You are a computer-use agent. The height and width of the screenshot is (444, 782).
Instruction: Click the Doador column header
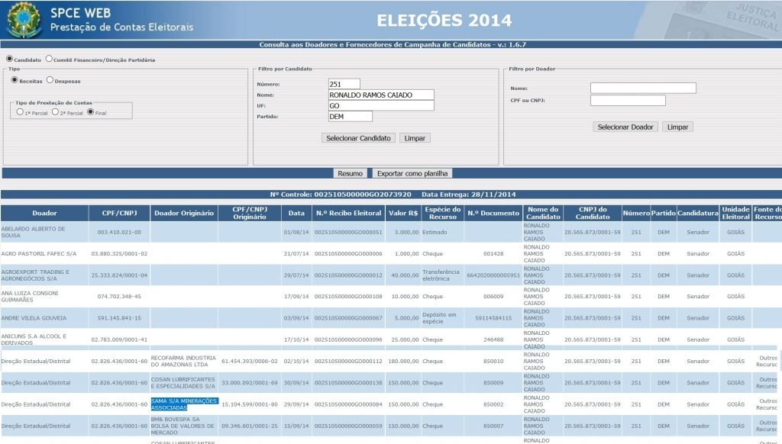point(44,213)
